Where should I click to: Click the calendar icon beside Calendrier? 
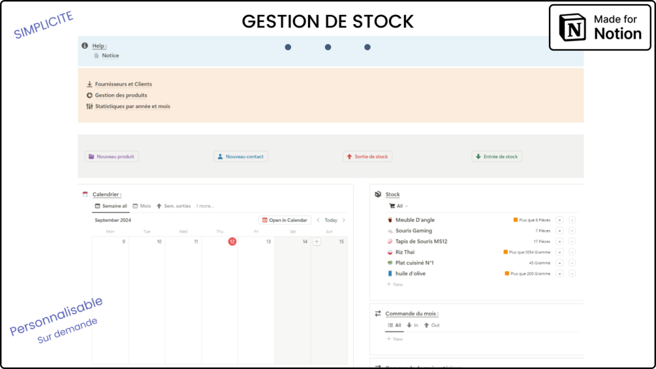[x=86, y=194]
